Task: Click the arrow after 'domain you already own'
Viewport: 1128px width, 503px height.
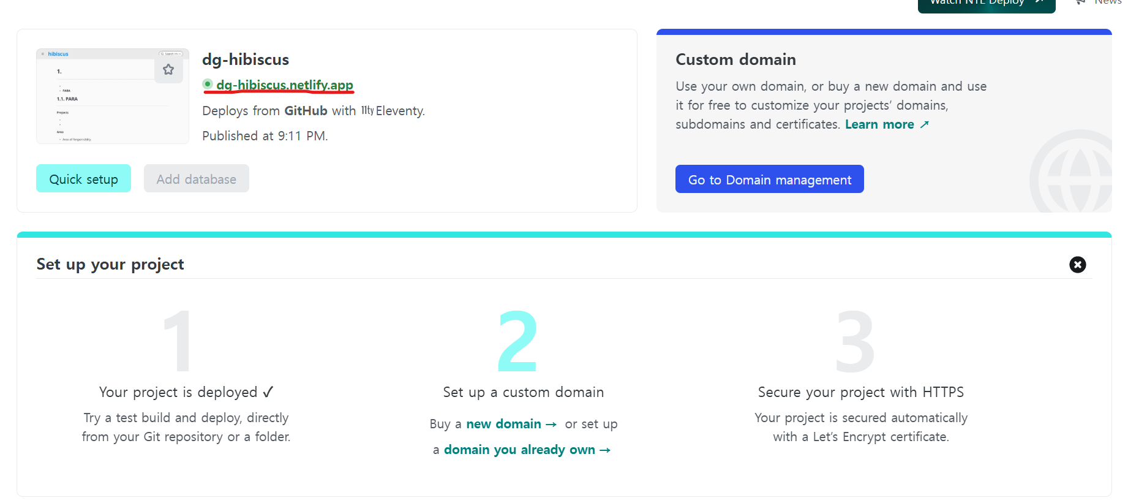Action: pyautogui.click(x=605, y=450)
